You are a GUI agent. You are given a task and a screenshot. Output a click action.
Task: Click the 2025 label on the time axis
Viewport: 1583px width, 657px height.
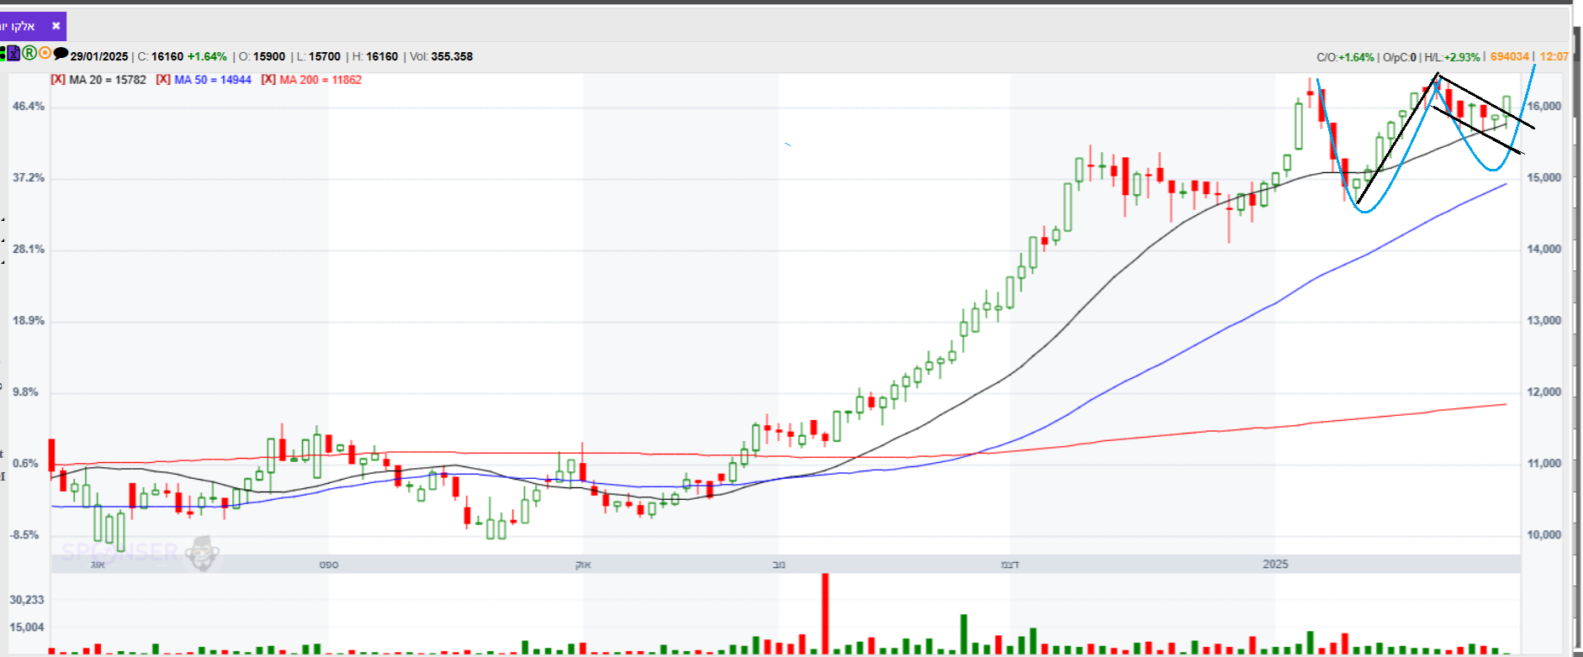pos(1275,564)
